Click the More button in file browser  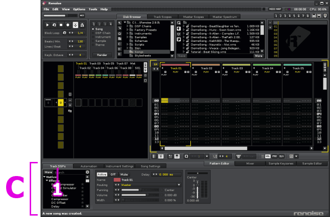(x=258, y=56)
